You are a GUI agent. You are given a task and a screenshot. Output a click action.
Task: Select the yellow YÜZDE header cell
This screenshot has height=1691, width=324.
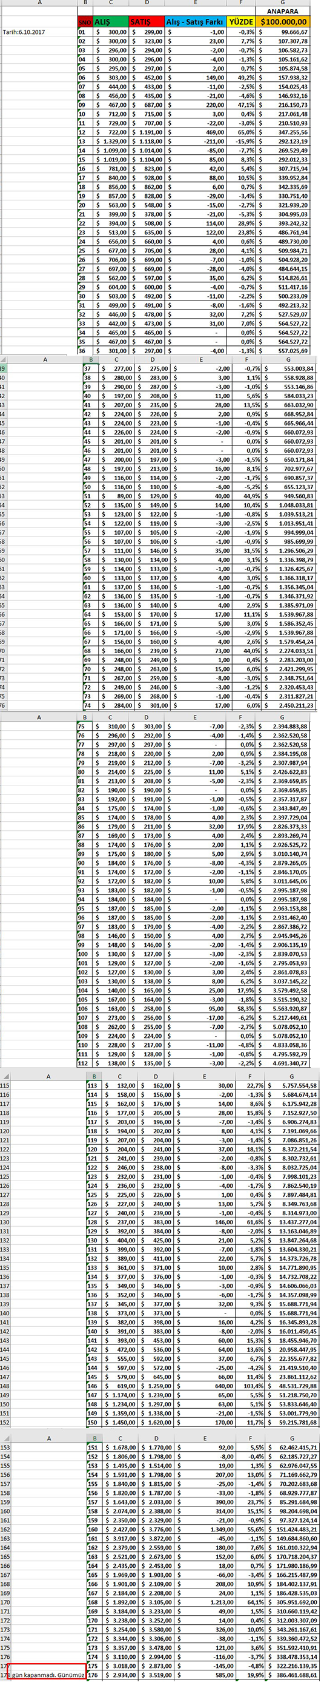[x=242, y=22]
